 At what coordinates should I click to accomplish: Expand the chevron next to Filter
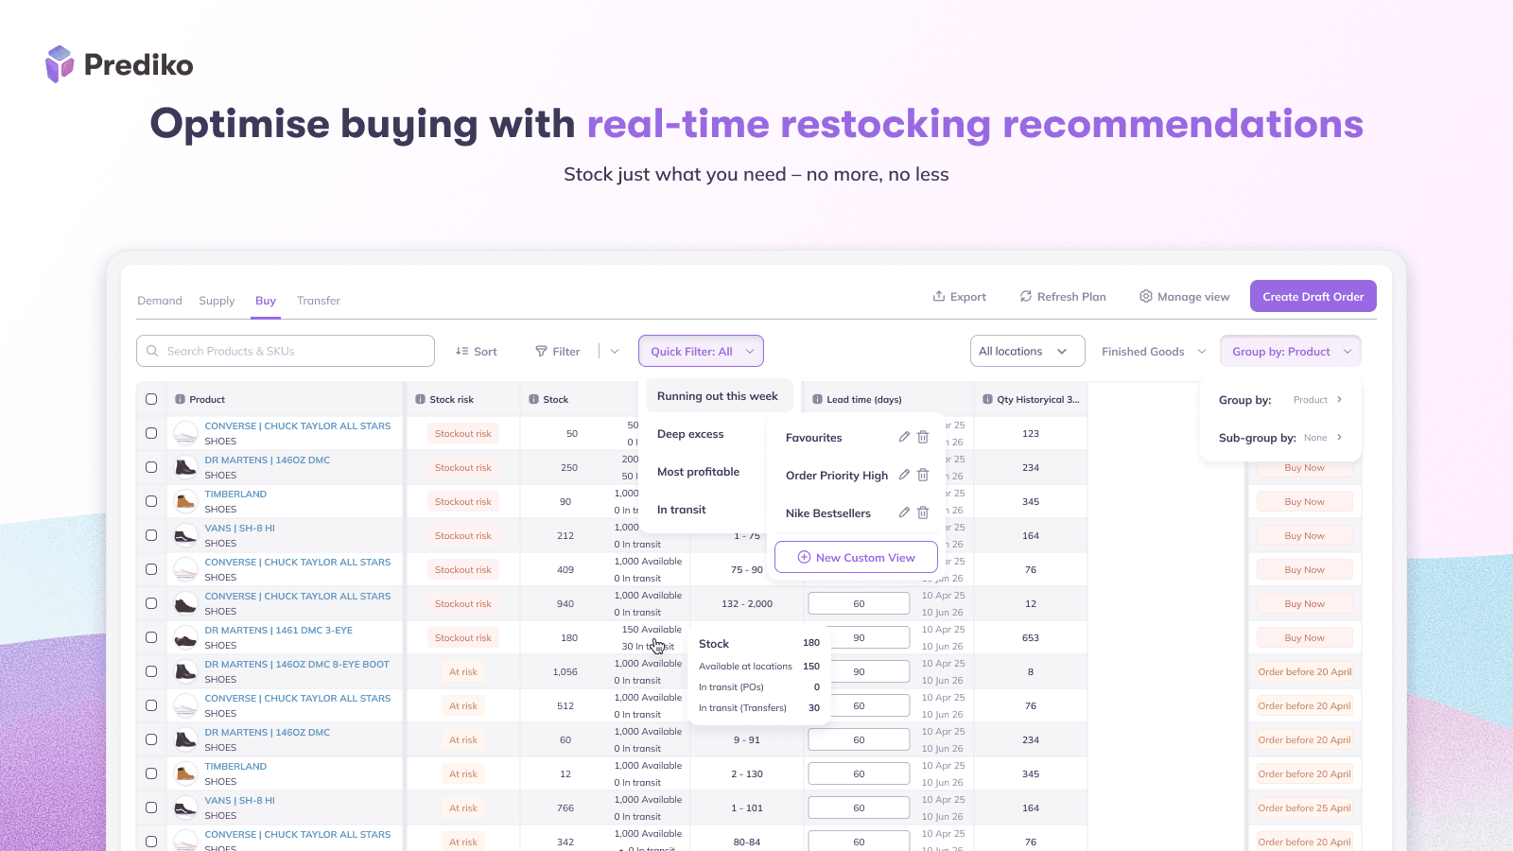[615, 351]
